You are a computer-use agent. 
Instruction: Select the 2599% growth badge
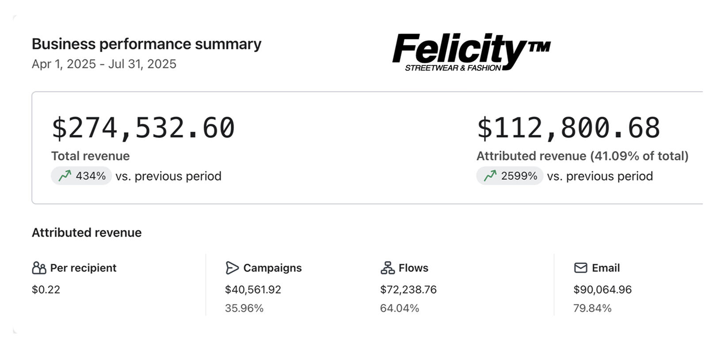510,176
